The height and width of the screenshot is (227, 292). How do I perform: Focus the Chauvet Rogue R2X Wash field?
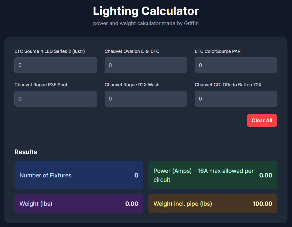pos(146,99)
